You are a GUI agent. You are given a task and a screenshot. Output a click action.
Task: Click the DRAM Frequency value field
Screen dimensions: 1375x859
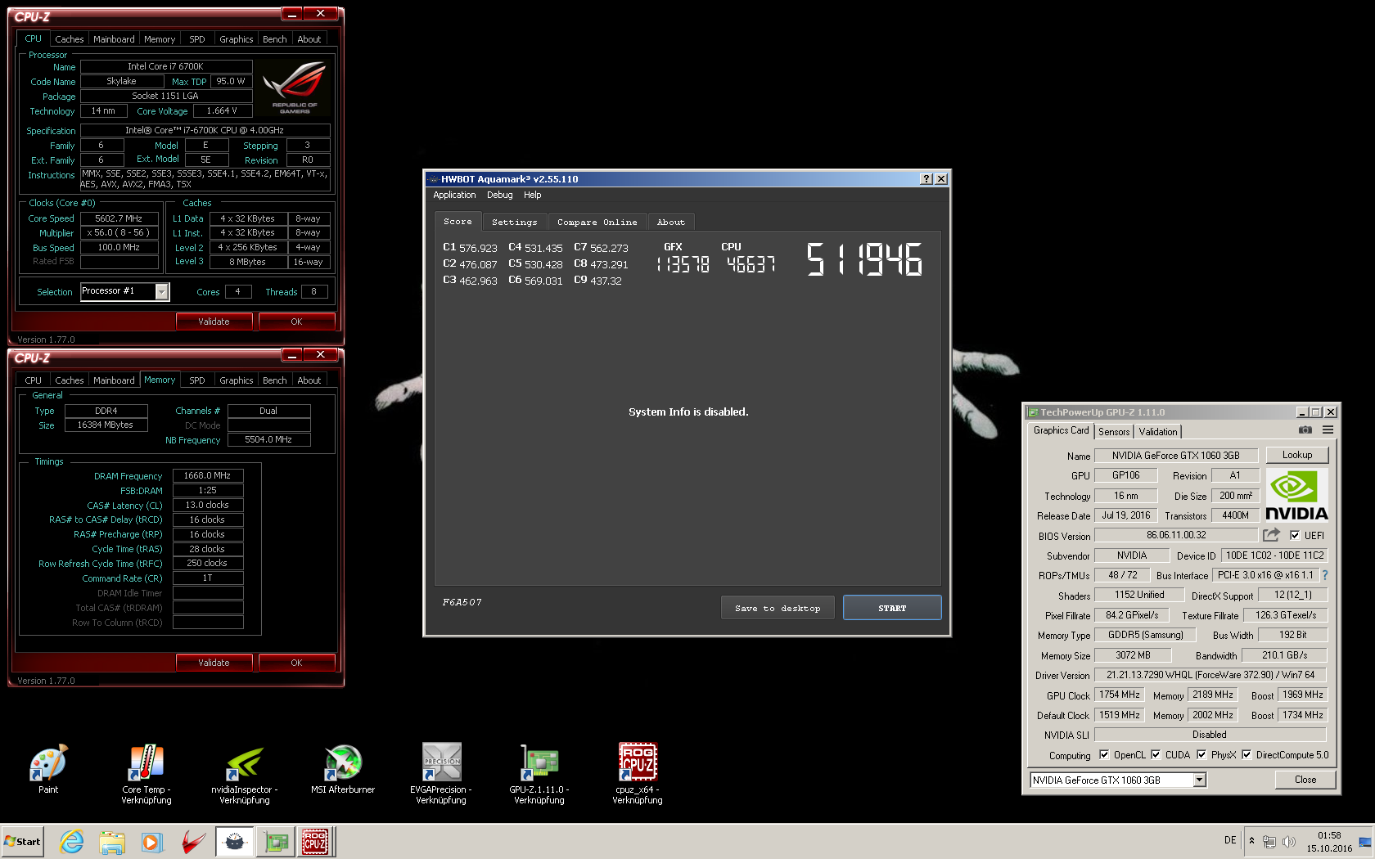[208, 475]
